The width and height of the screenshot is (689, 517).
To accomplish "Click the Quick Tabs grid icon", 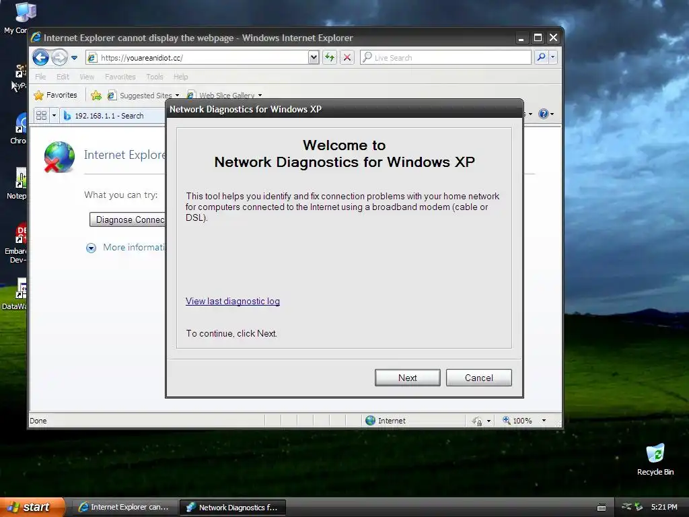I will (41, 116).
